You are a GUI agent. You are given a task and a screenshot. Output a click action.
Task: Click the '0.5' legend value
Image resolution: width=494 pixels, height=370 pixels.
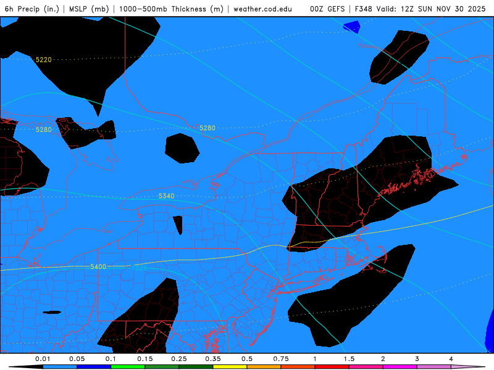[x=247, y=359]
